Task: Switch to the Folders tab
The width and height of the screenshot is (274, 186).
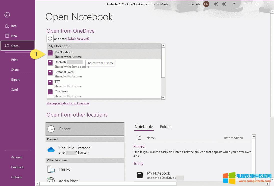Action: click(166, 126)
